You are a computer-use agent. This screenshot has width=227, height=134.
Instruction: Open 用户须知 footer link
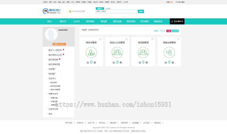(69, 123)
